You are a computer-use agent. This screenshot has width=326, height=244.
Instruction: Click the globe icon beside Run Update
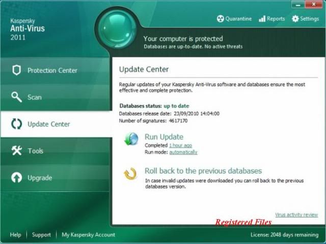131,139
